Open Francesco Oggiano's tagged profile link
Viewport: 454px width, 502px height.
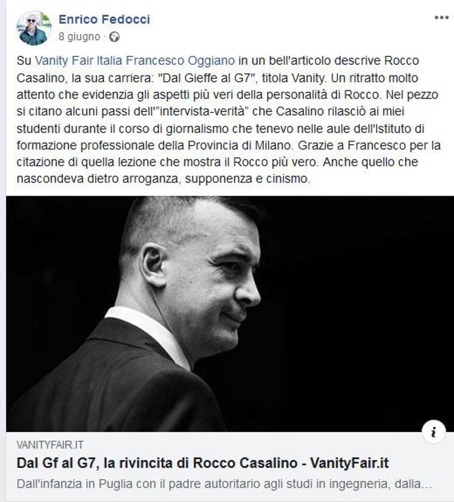pyautogui.click(x=180, y=61)
